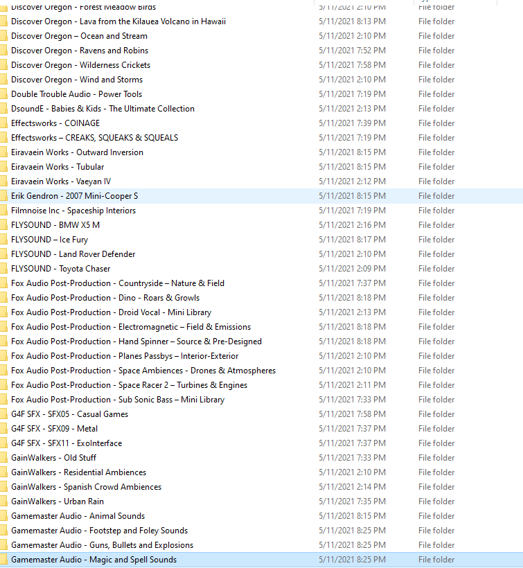Click File folder type of G4F SFX - SFX05 - Casual Games
Screen dimensions: 523x568
(x=436, y=414)
